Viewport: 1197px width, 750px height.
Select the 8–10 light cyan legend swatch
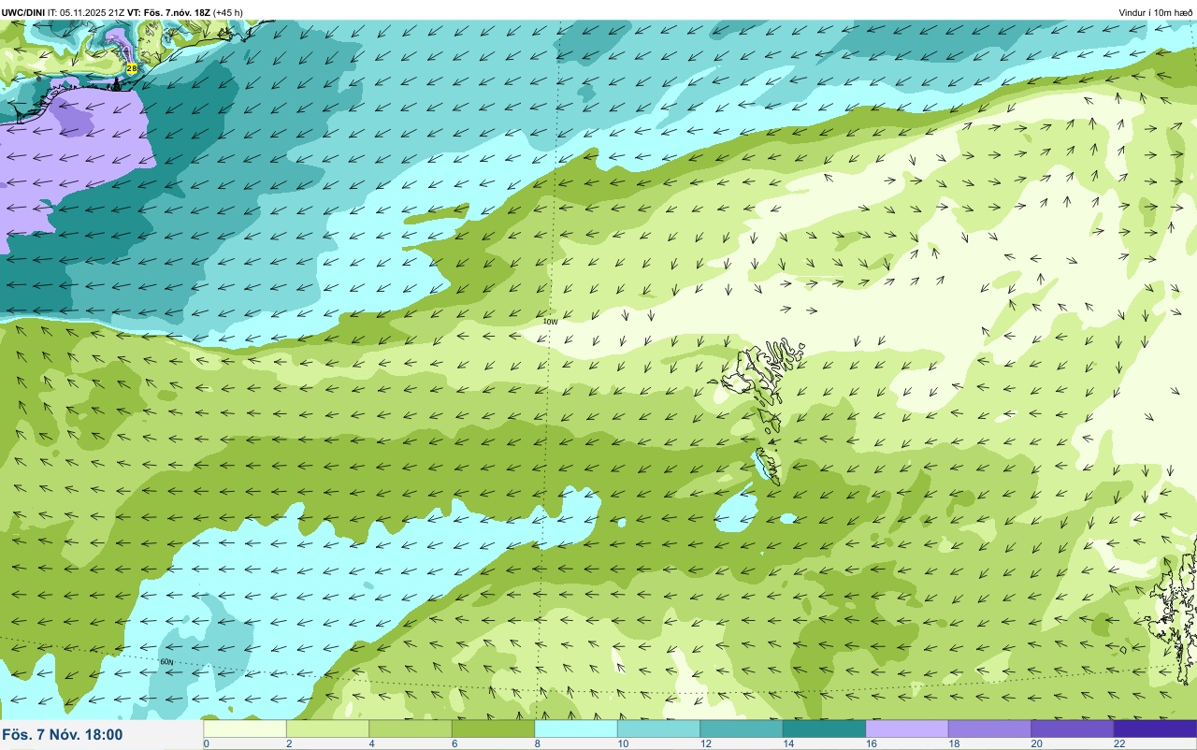[576, 728]
